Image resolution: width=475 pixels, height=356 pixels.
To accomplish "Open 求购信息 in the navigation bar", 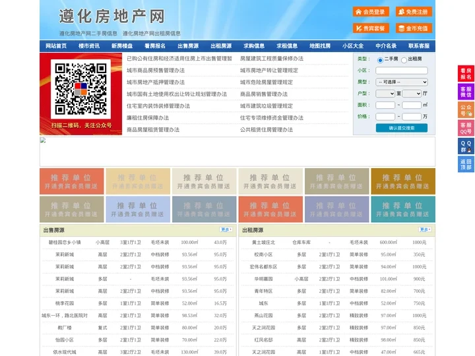I will [254, 46].
